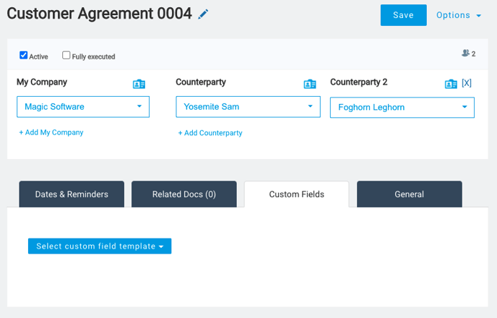Expand the Magic Software company dropdown
Viewport: 497px width, 318px height.
83,107
